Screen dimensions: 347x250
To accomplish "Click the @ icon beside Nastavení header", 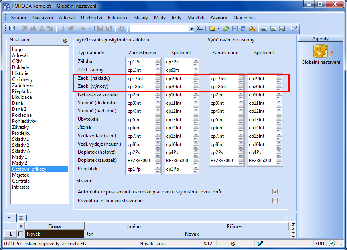I will 65,41.
